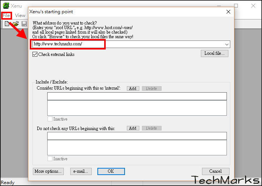The width and height of the screenshot is (262, 186).
Task: Click the e-mail... button
Action: (81, 171)
